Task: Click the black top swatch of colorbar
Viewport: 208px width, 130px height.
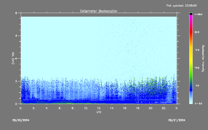Action: pyautogui.click(x=191, y=14)
